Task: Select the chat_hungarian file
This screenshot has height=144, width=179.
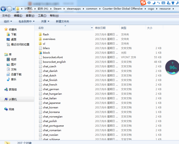Action: pyautogui.click(x=52, y=94)
